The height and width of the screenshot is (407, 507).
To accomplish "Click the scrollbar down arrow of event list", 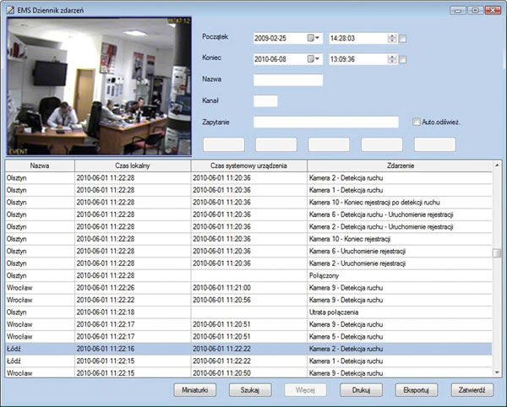I will (x=497, y=372).
